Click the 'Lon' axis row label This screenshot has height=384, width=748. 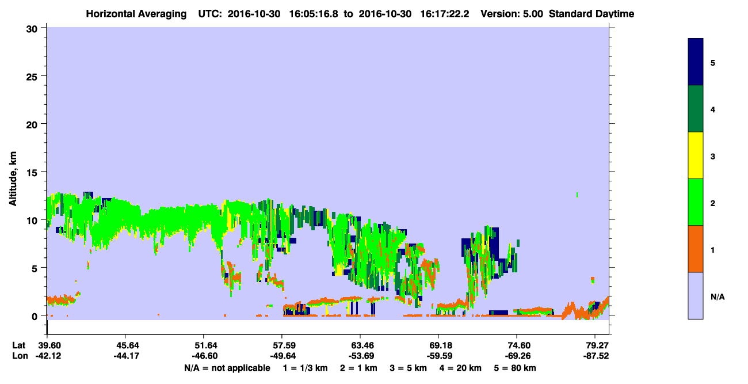click(19, 356)
